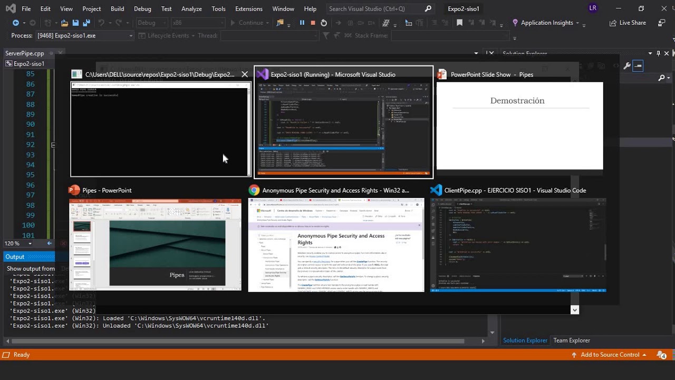
Task: Select the Solution Explorer tab
Action: [x=525, y=340]
